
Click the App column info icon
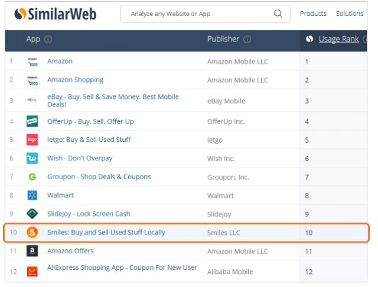pos(48,40)
